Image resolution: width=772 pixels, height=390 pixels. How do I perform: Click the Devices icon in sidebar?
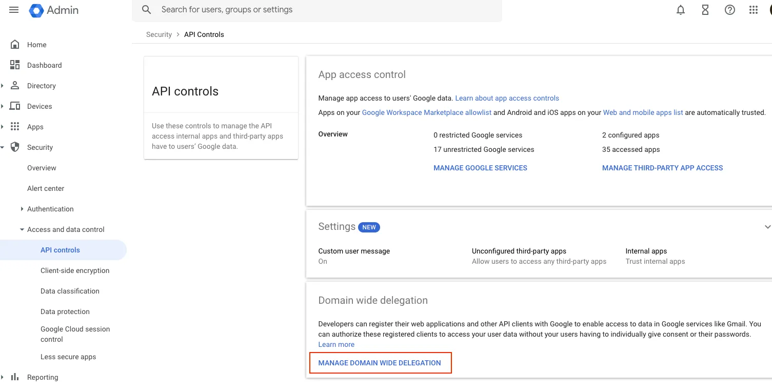click(15, 106)
